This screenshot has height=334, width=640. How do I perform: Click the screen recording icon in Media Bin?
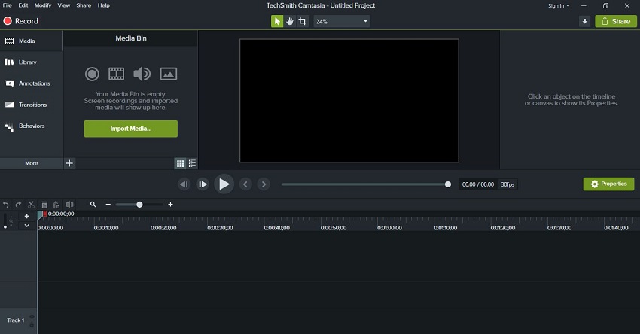tap(92, 74)
